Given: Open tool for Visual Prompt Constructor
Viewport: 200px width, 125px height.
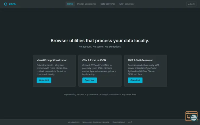Looking at the screenshot, I should (44, 80).
